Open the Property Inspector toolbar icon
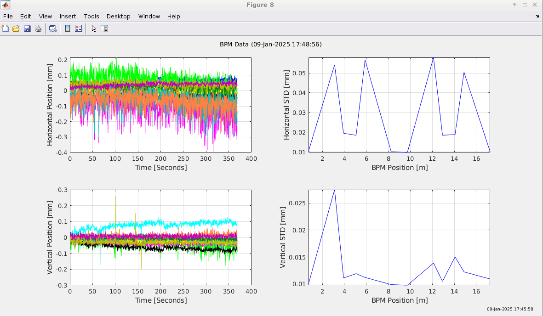The width and height of the screenshot is (543, 316). [104, 28]
